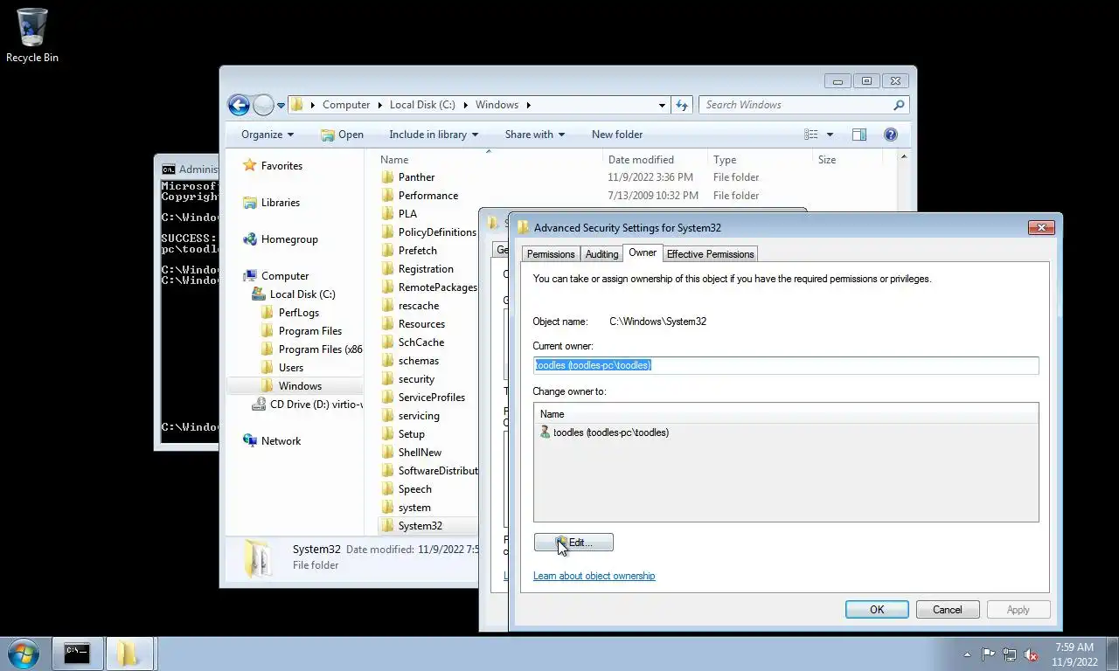Open the address bar history dropdown
The image size is (1119, 671).
coord(662,105)
